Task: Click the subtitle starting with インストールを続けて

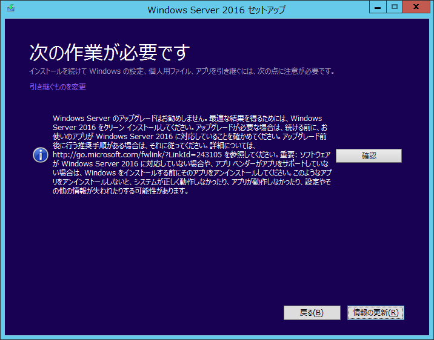Action: tap(182, 71)
